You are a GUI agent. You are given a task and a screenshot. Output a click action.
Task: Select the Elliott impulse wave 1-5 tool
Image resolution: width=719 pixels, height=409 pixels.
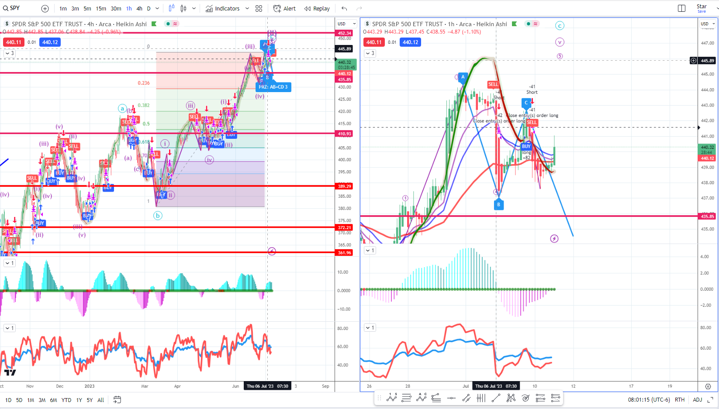pyautogui.click(x=392, y=398)
